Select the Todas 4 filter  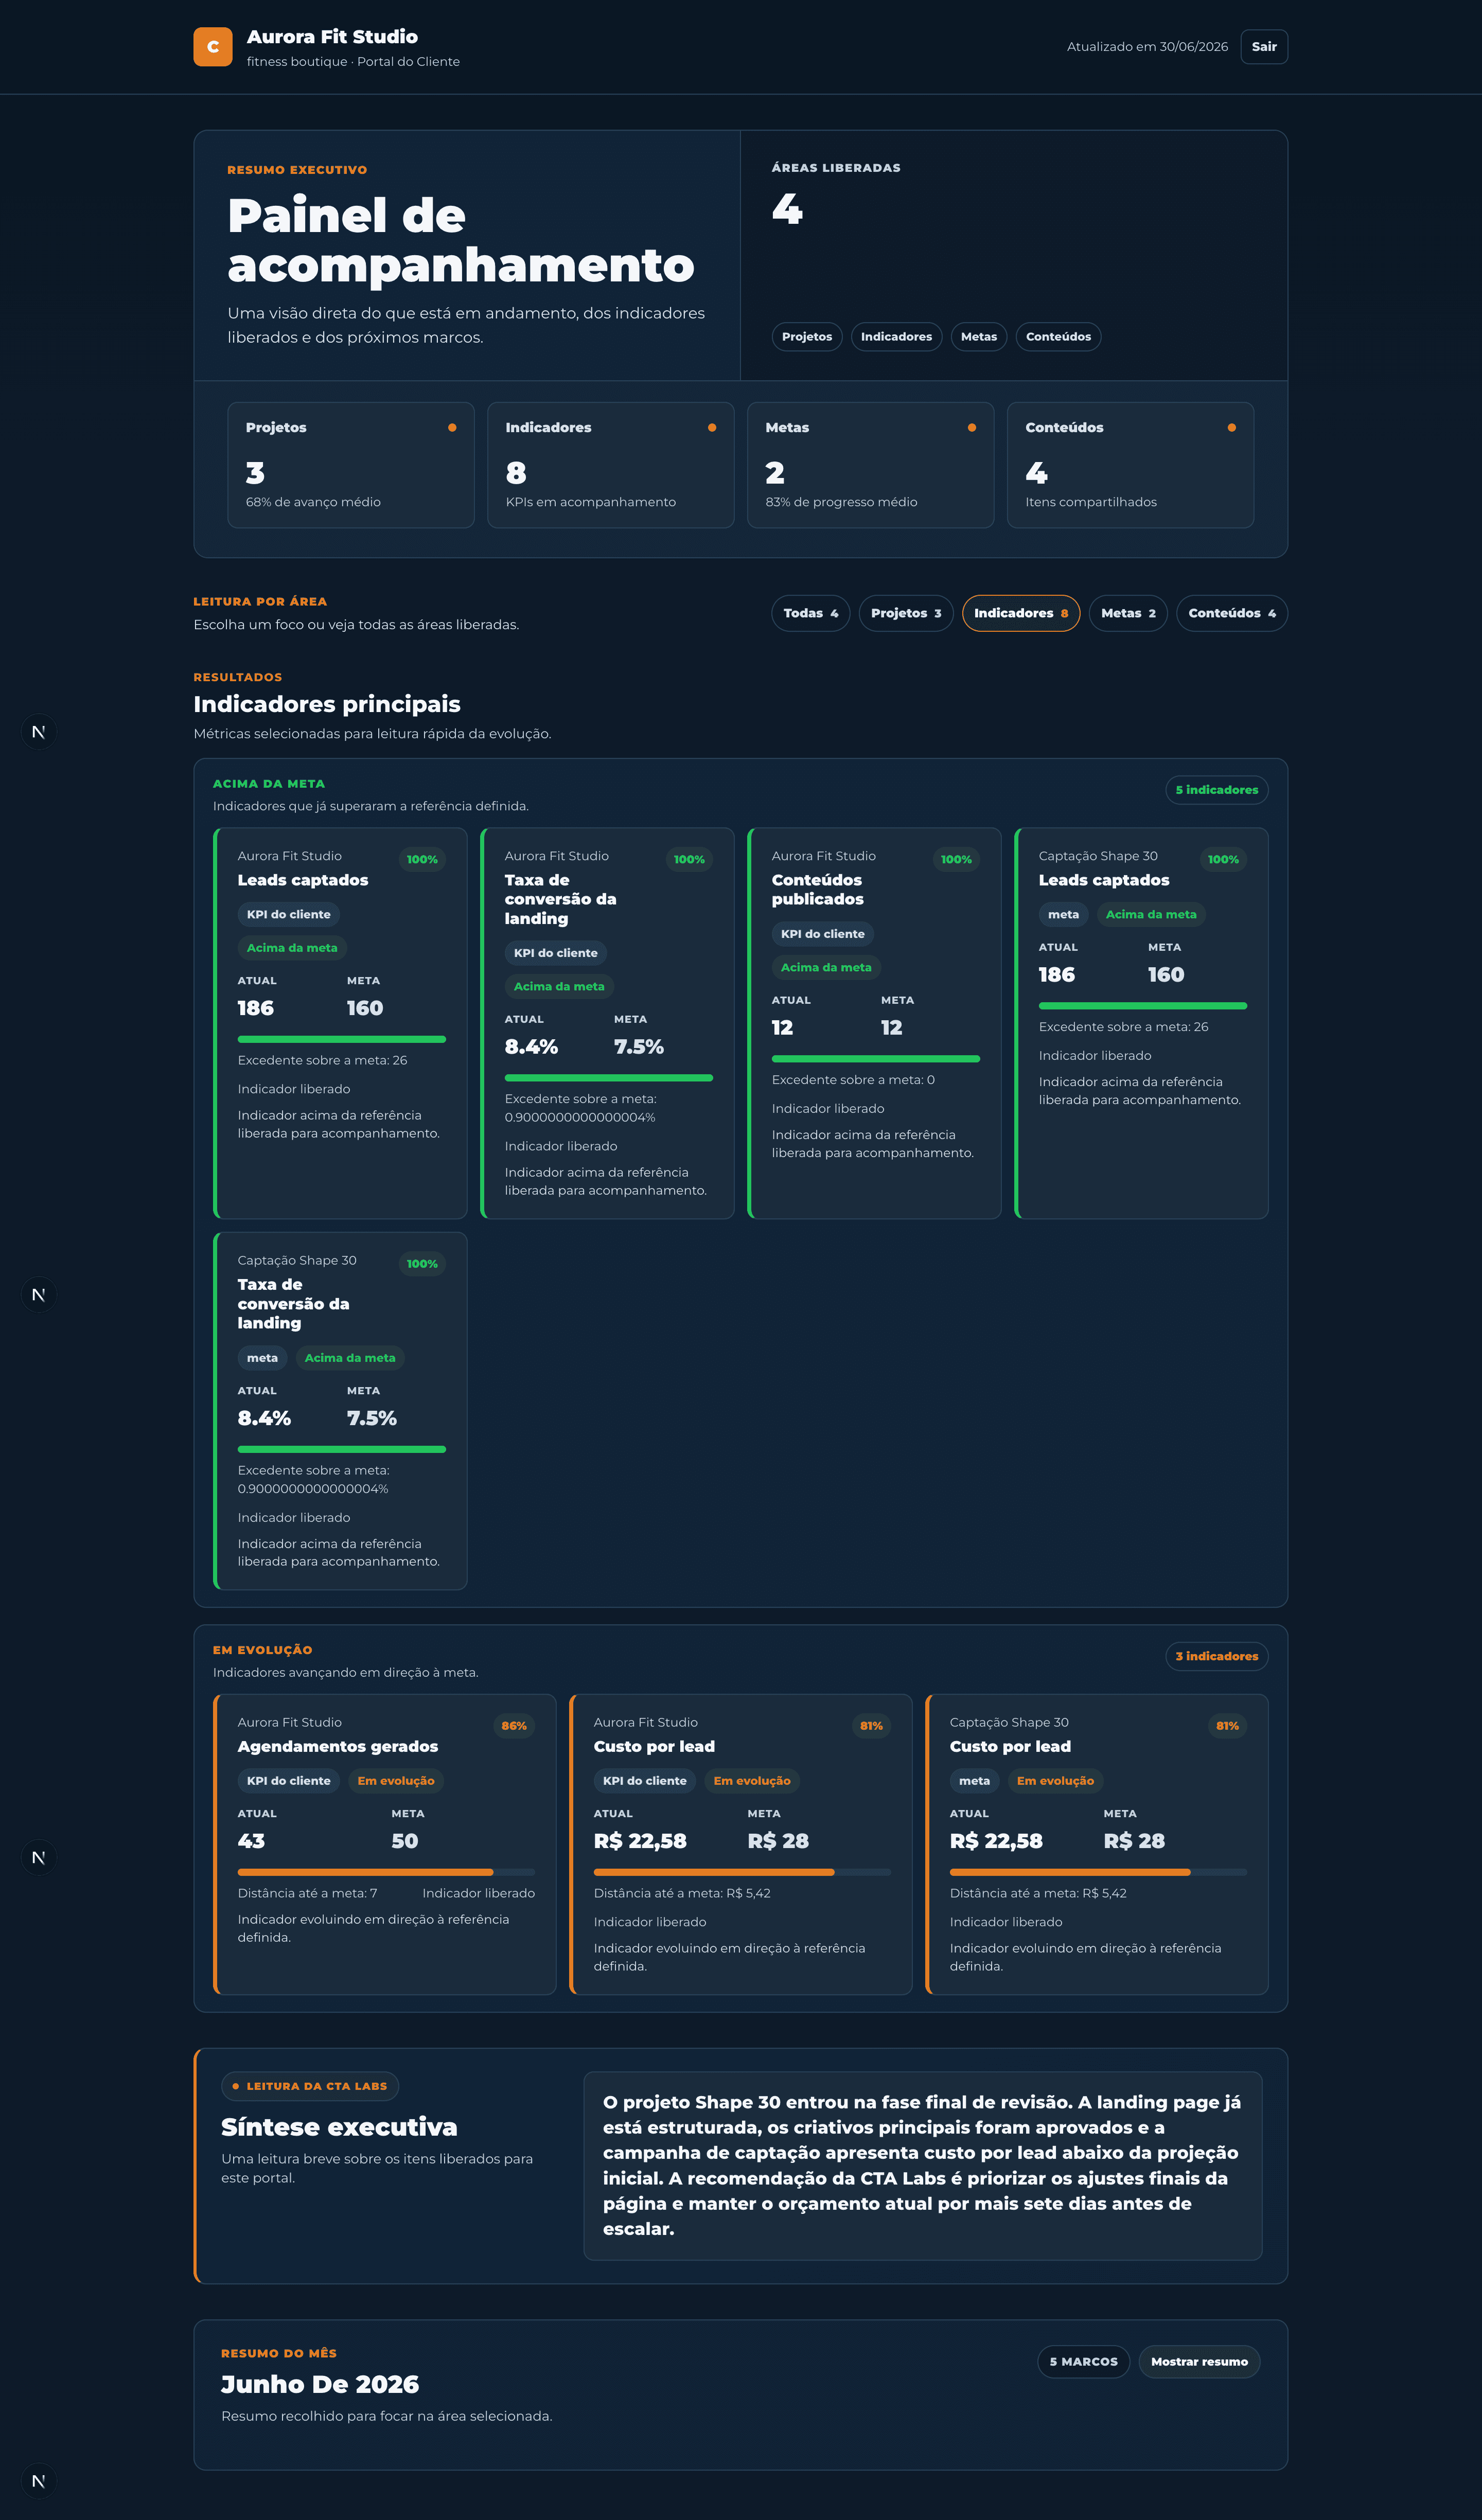click(811, 613)
